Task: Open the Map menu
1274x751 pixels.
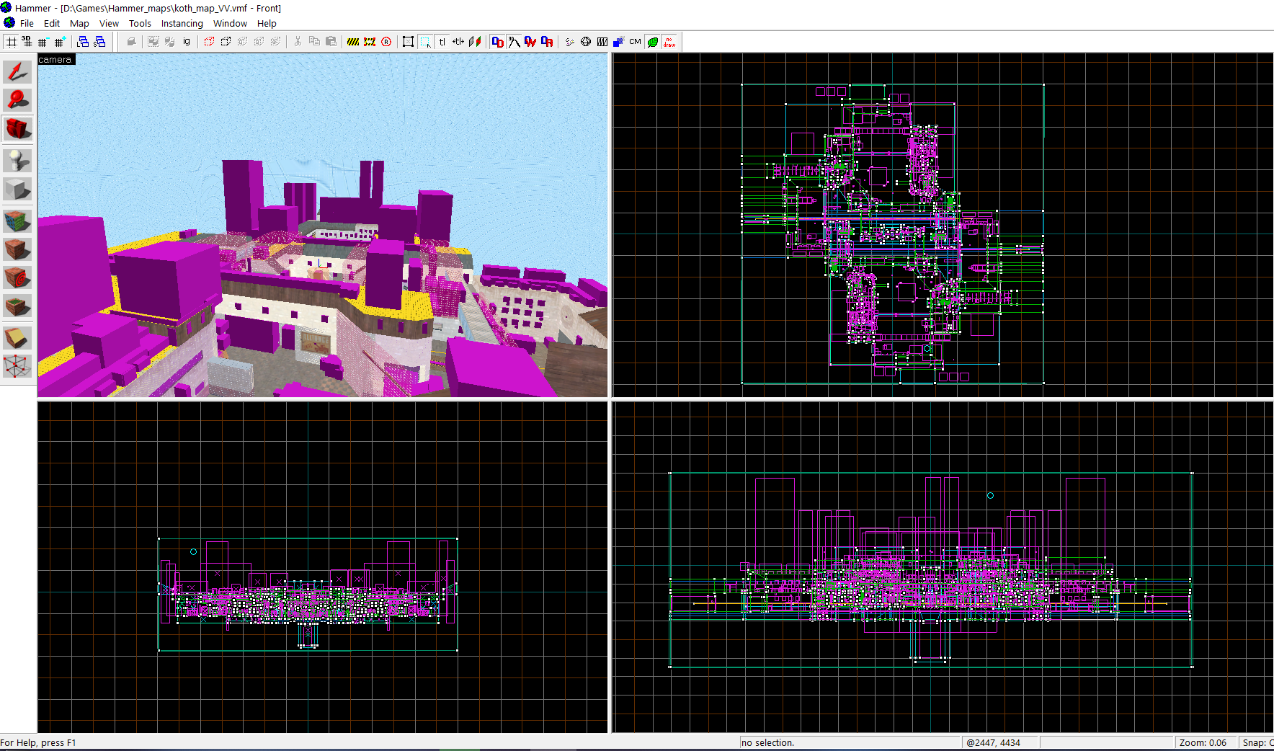Action: [x=79, y=23]
